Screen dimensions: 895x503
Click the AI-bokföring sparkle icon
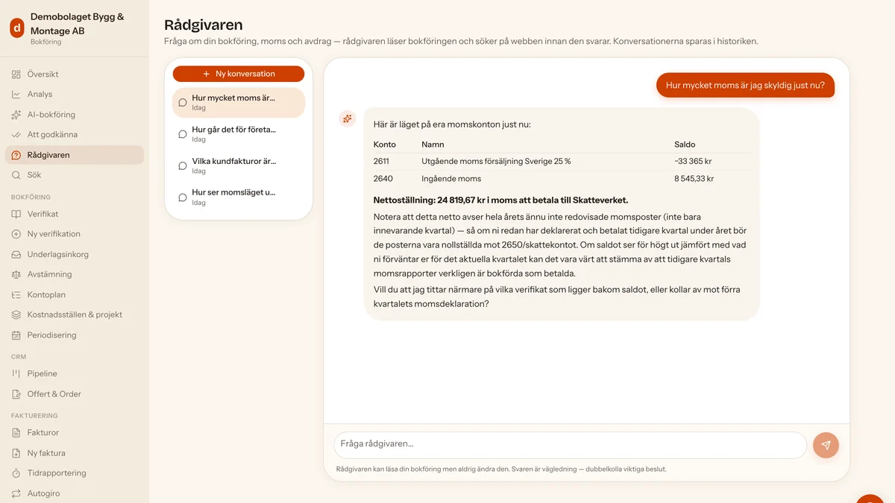coord(16,115)
